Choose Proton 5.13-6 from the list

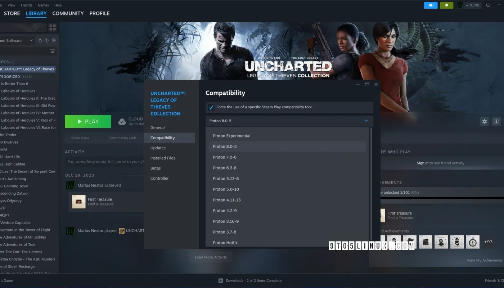(x=287, y=179)
